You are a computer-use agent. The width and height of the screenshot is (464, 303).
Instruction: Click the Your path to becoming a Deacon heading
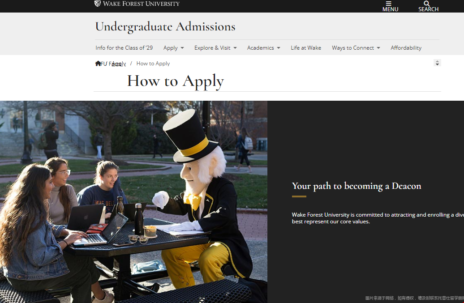(357, 186)
